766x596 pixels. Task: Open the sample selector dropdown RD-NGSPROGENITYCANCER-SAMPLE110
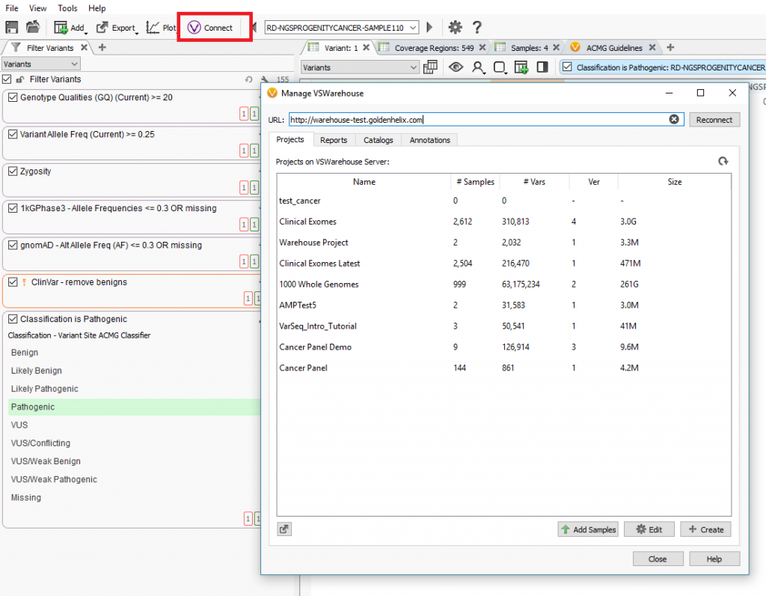pos(341,27)
